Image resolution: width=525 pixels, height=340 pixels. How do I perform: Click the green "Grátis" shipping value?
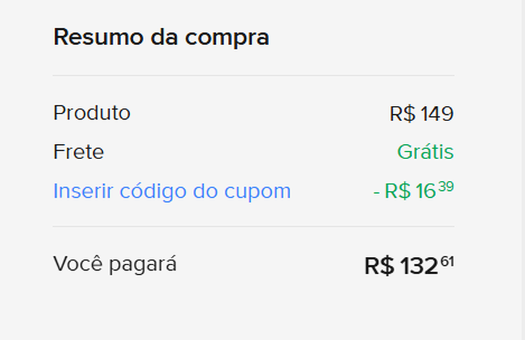click(x=425, y=152)
